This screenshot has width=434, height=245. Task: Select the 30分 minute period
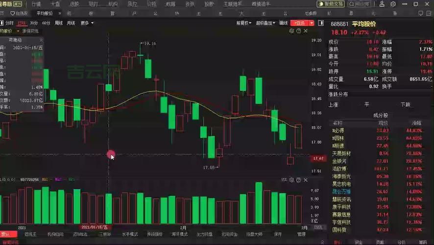(x=34, y=23)
